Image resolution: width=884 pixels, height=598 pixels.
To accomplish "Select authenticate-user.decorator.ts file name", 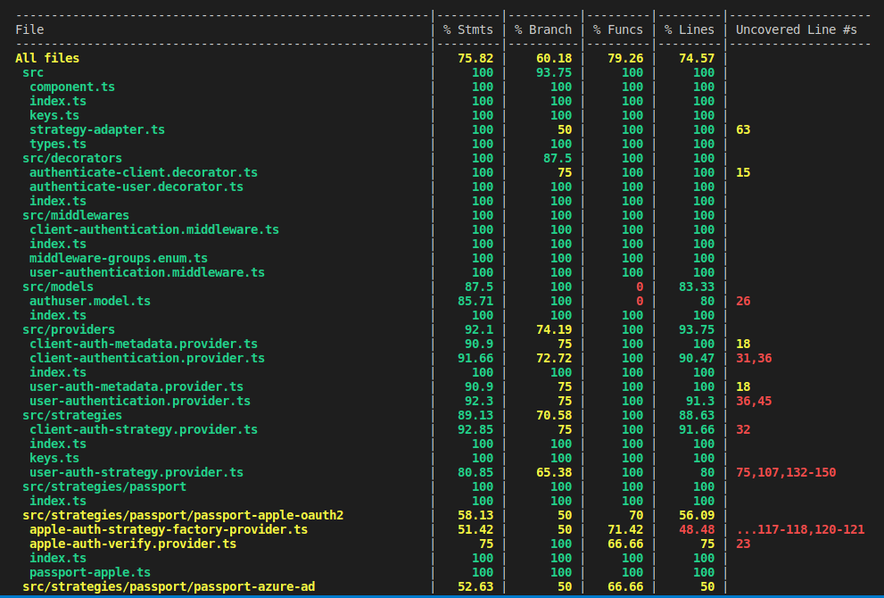I will point(136,187).
